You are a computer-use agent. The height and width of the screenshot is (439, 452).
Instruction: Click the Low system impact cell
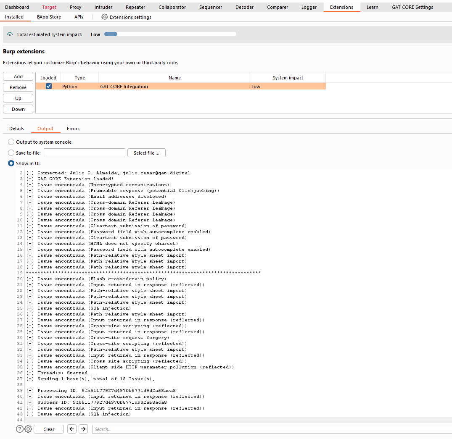pos(288,87)
